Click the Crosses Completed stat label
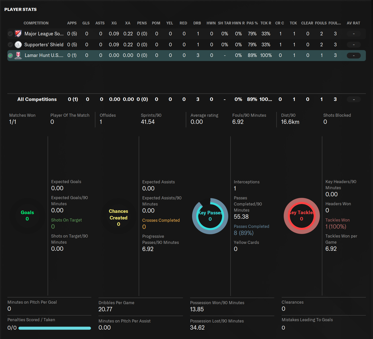 point(161,220)
